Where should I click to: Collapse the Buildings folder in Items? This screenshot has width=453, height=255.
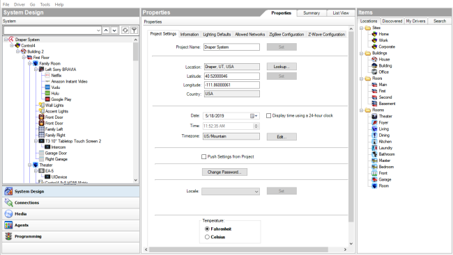362,54
